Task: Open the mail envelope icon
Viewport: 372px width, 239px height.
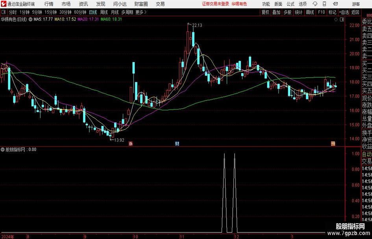Action: [335, 4]
